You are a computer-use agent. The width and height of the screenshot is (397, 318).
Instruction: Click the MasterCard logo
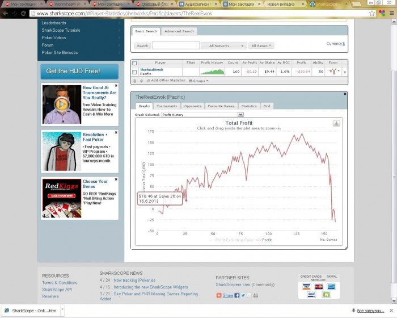tap(319, 287)
